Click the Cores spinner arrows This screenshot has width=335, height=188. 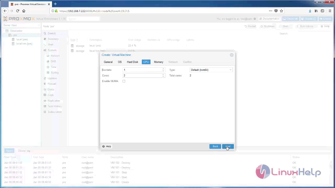(x=163, y=75)
